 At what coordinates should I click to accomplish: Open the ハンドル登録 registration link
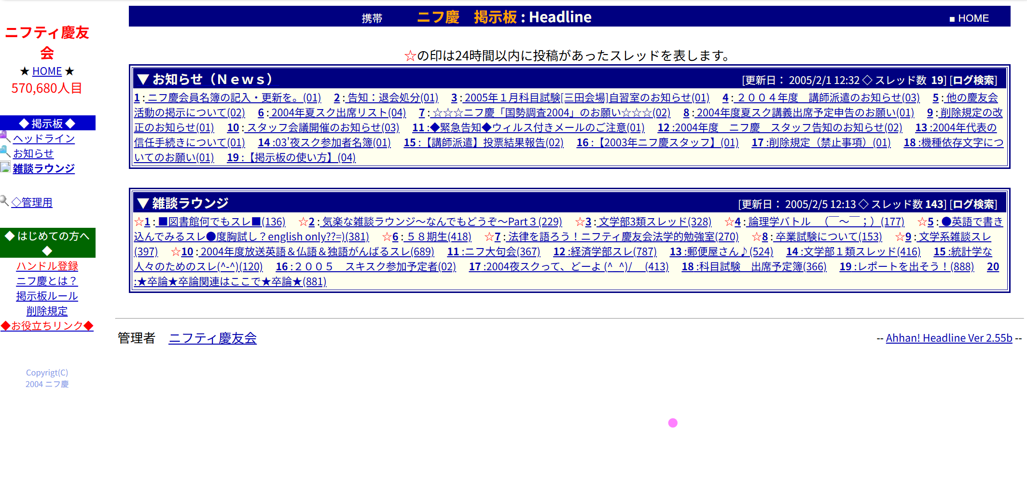pyautogui.click(x=47, y=266)
